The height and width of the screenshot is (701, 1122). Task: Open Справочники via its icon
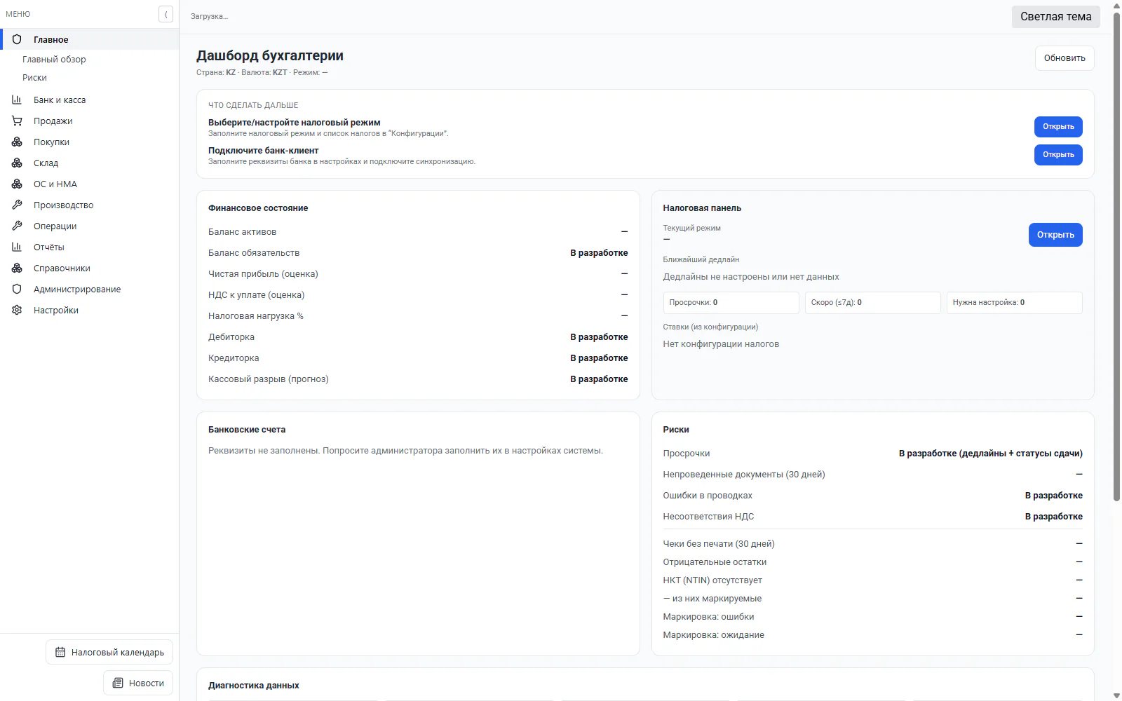[x=17, y=268]
